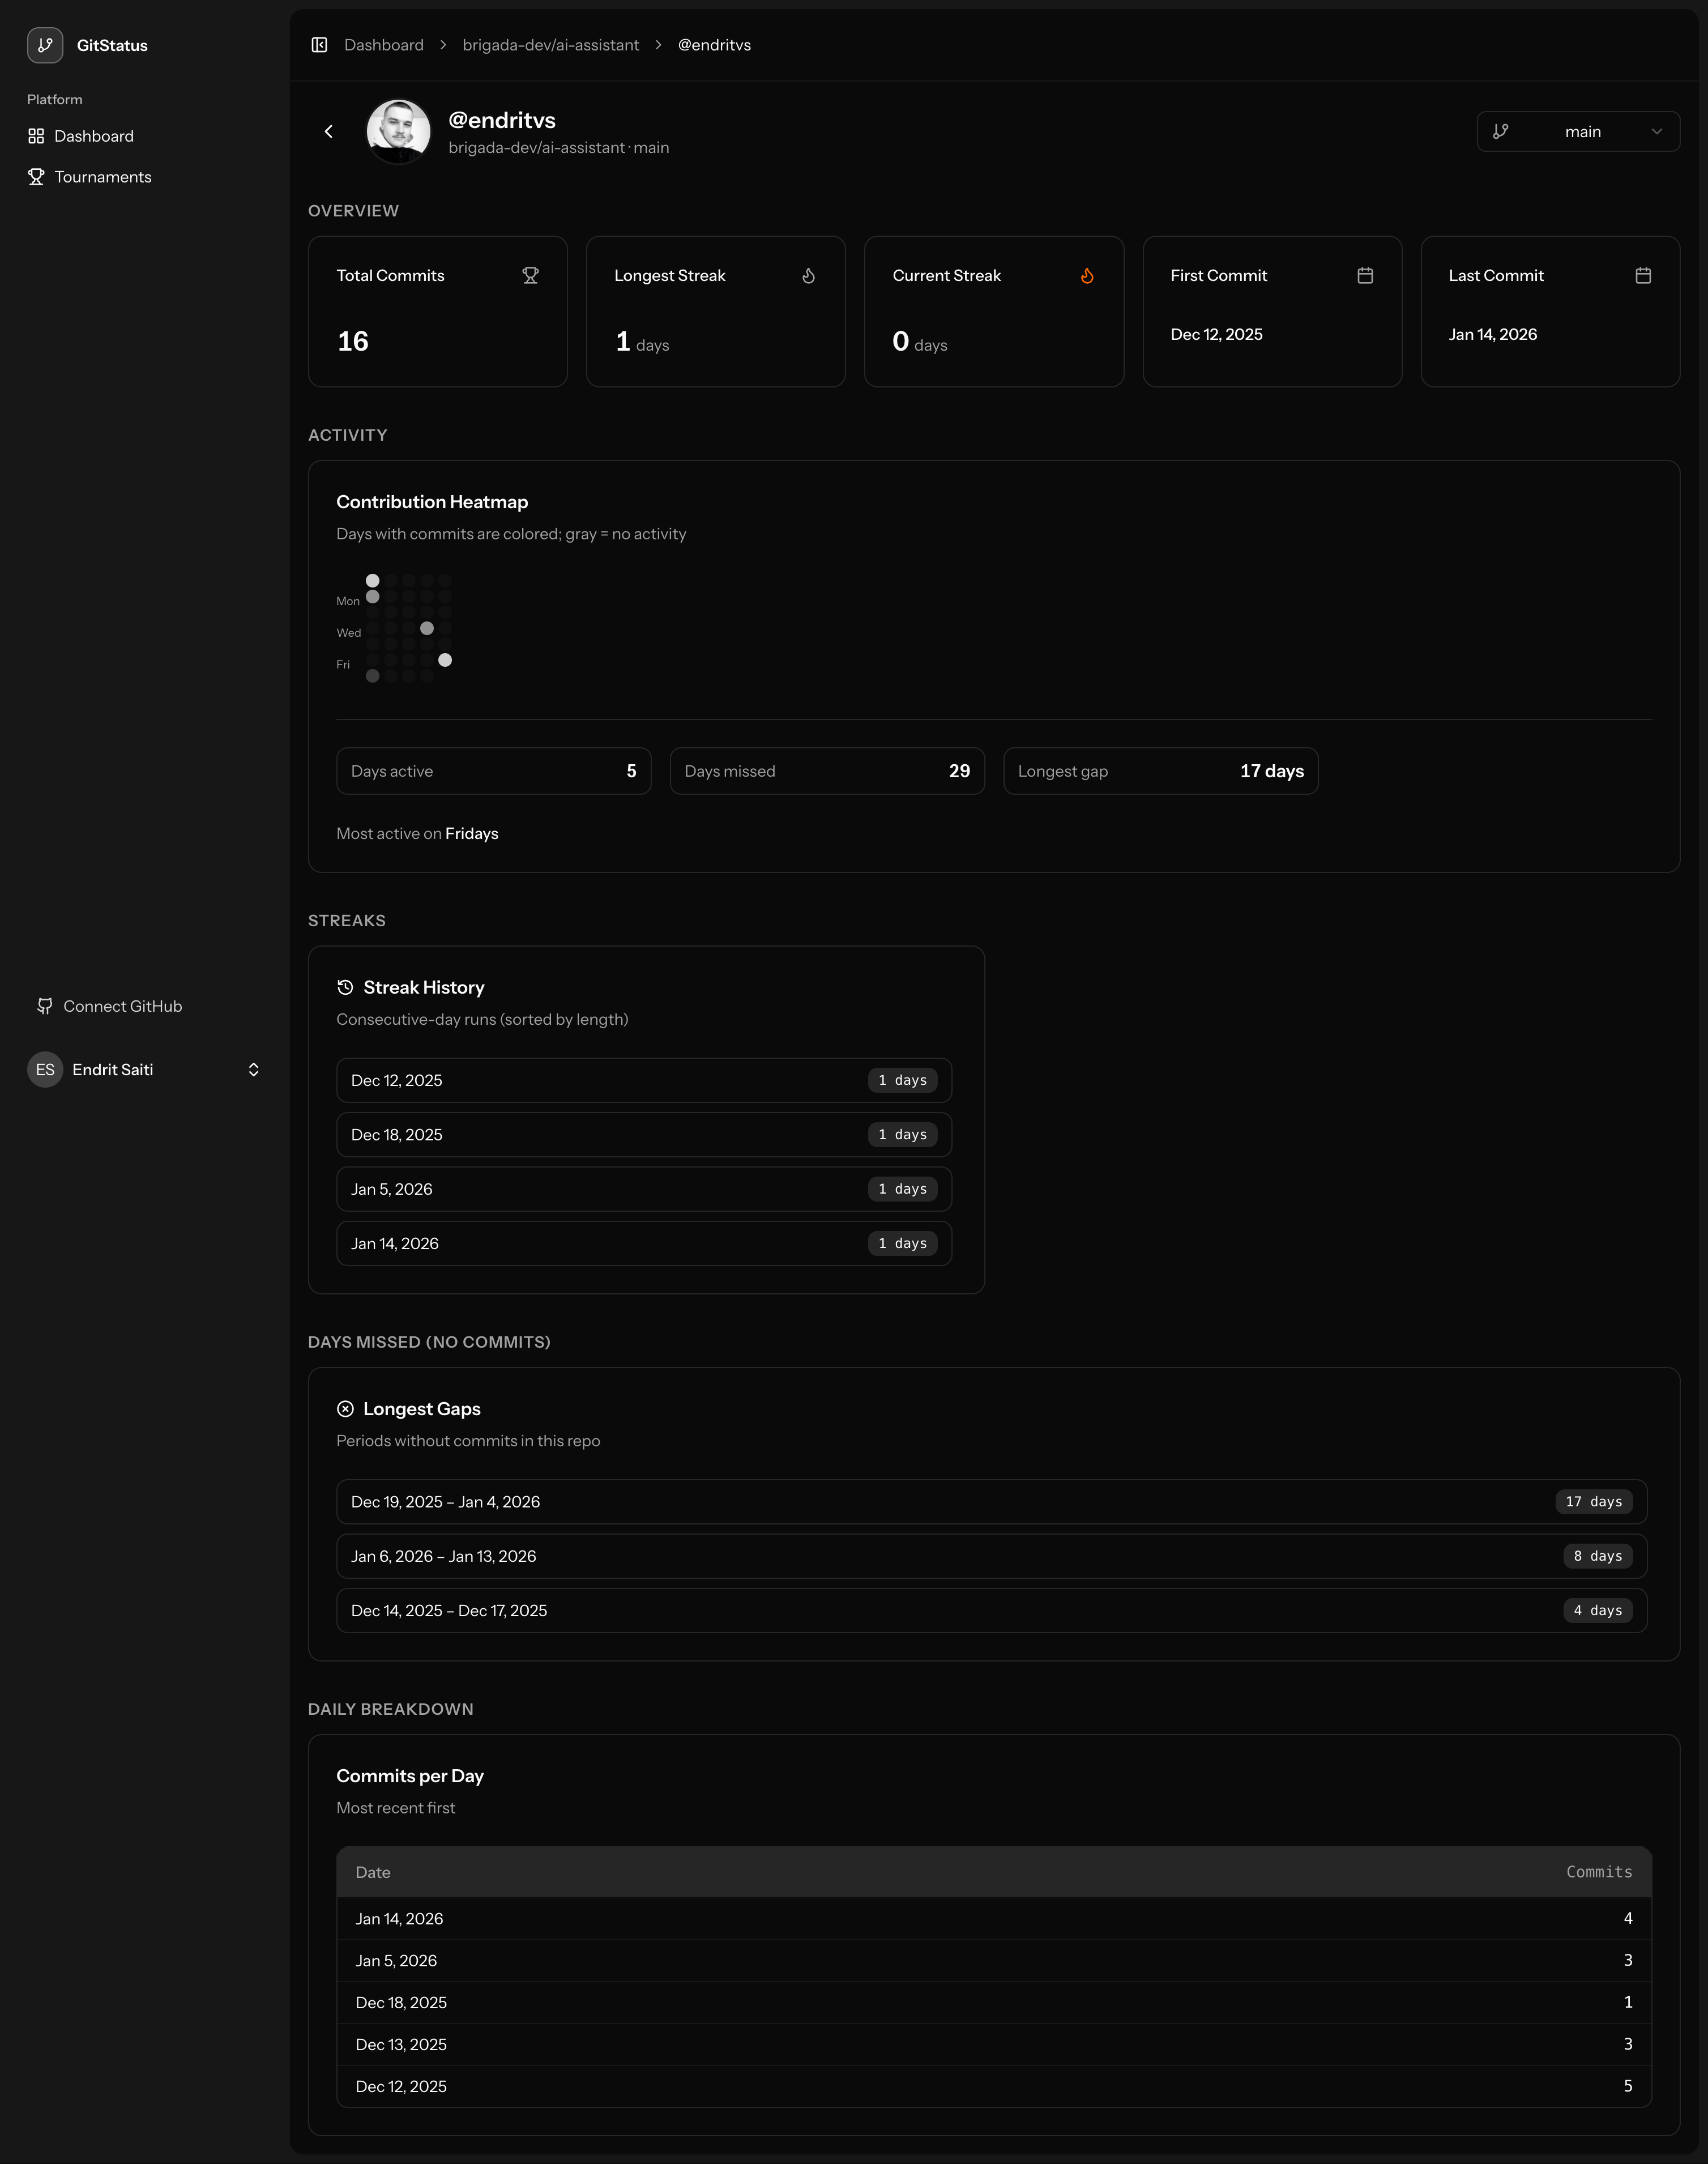Click the GitHub icon next to Connect GitHub

(x=45, y=1006)
